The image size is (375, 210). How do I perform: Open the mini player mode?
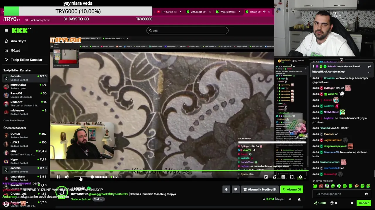(266, 177)
